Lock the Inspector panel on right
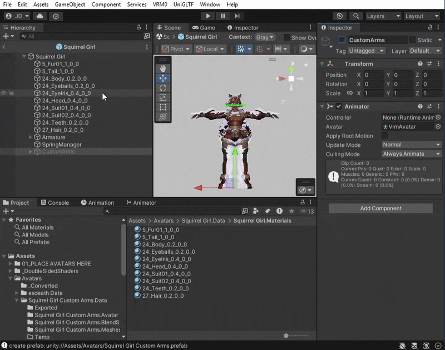445x350 pixels. coord(430,27)
